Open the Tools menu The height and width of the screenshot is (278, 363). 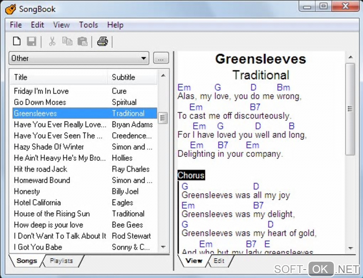(88, 25)
